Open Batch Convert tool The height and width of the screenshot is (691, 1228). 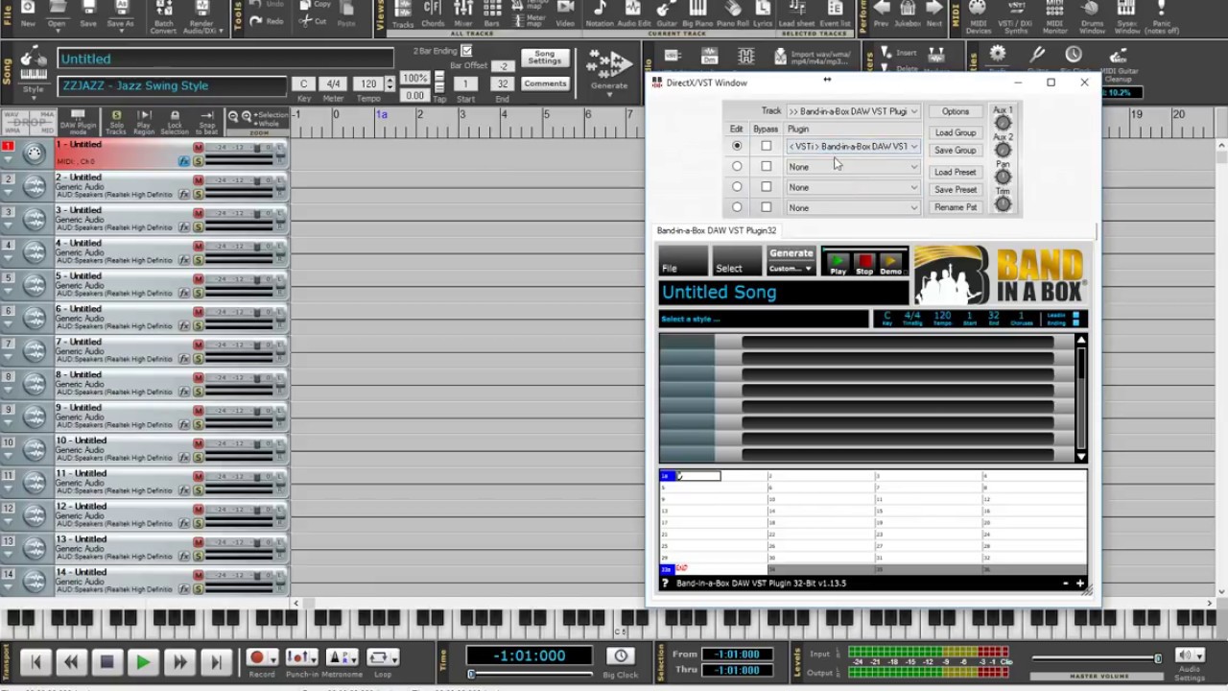pyautogui.click(x=163, y=15)
